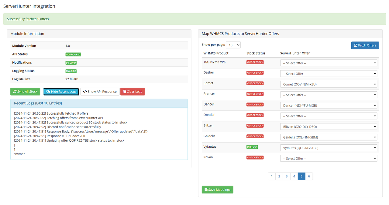Click the floppy disk icon on Save Mappings
Image resolution: width=389 pixels, height=205 pixels.
(x=206, y=190)
